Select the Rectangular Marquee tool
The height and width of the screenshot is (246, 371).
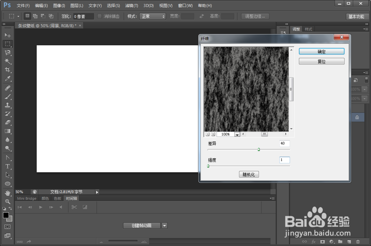[x=7, y=44]
